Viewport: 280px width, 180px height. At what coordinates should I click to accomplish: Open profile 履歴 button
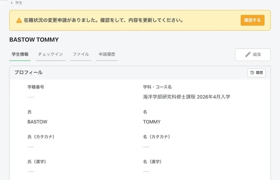256,73
